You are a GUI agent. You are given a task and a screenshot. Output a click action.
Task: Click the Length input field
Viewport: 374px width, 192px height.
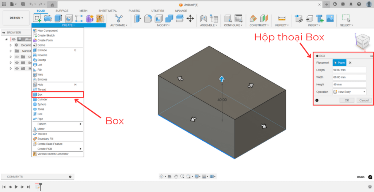349,70
